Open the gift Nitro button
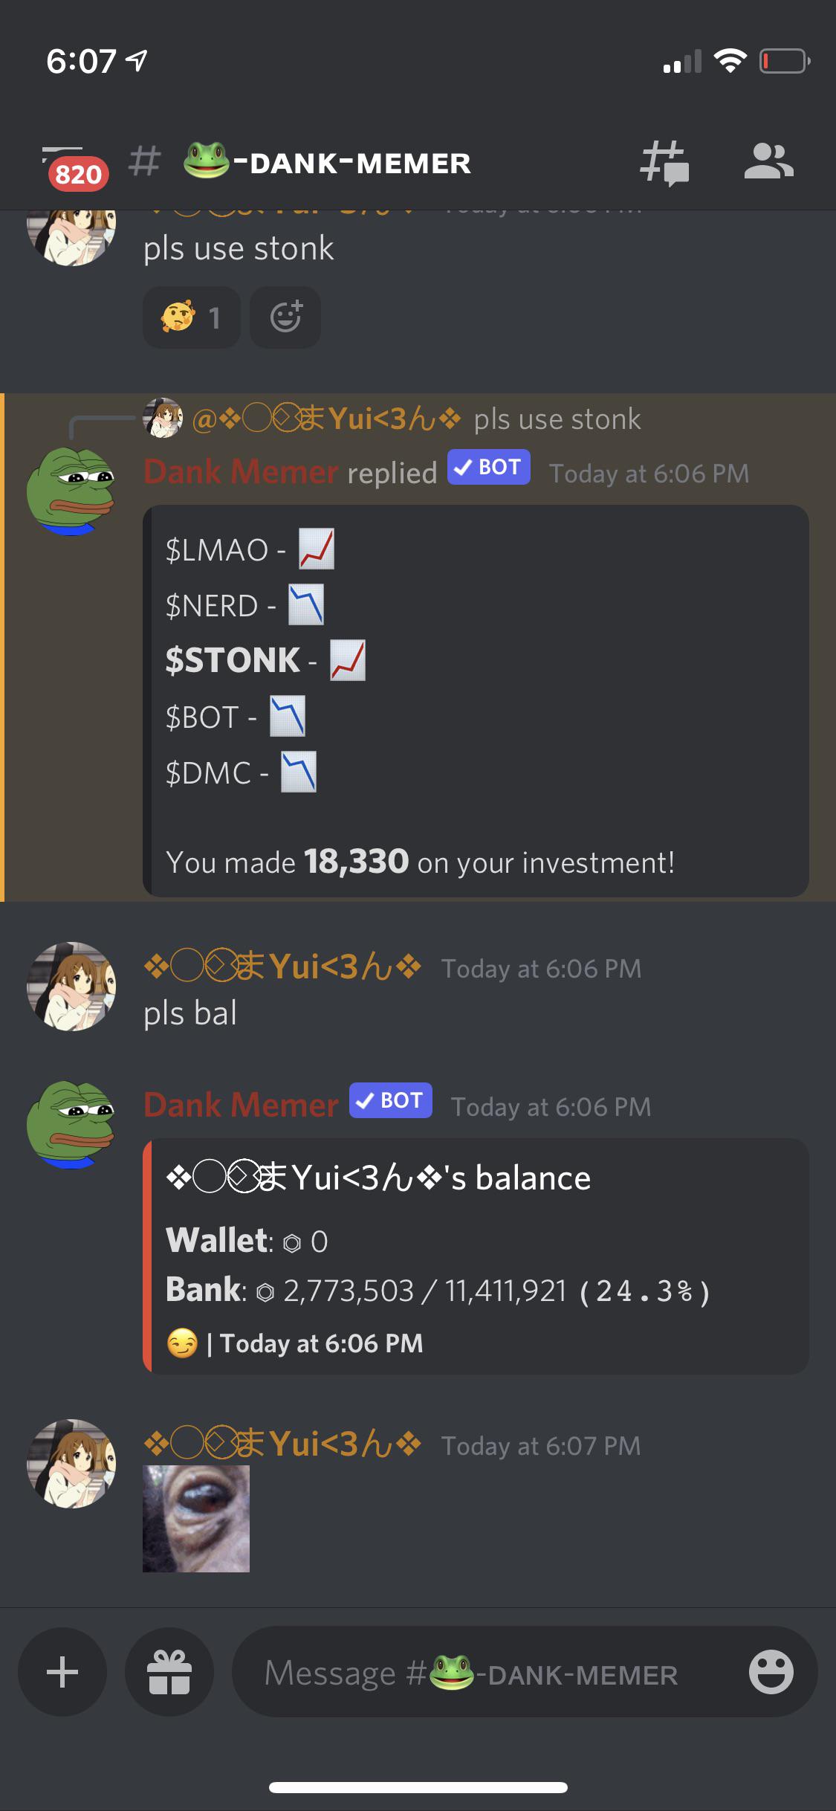The image size is (836, 1811). click(169, 1672)
